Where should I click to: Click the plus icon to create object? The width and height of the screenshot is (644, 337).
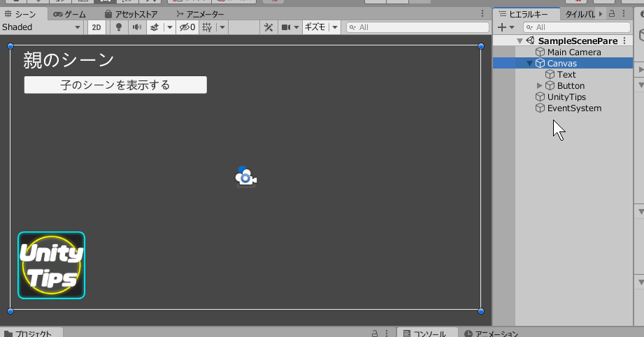502,27
